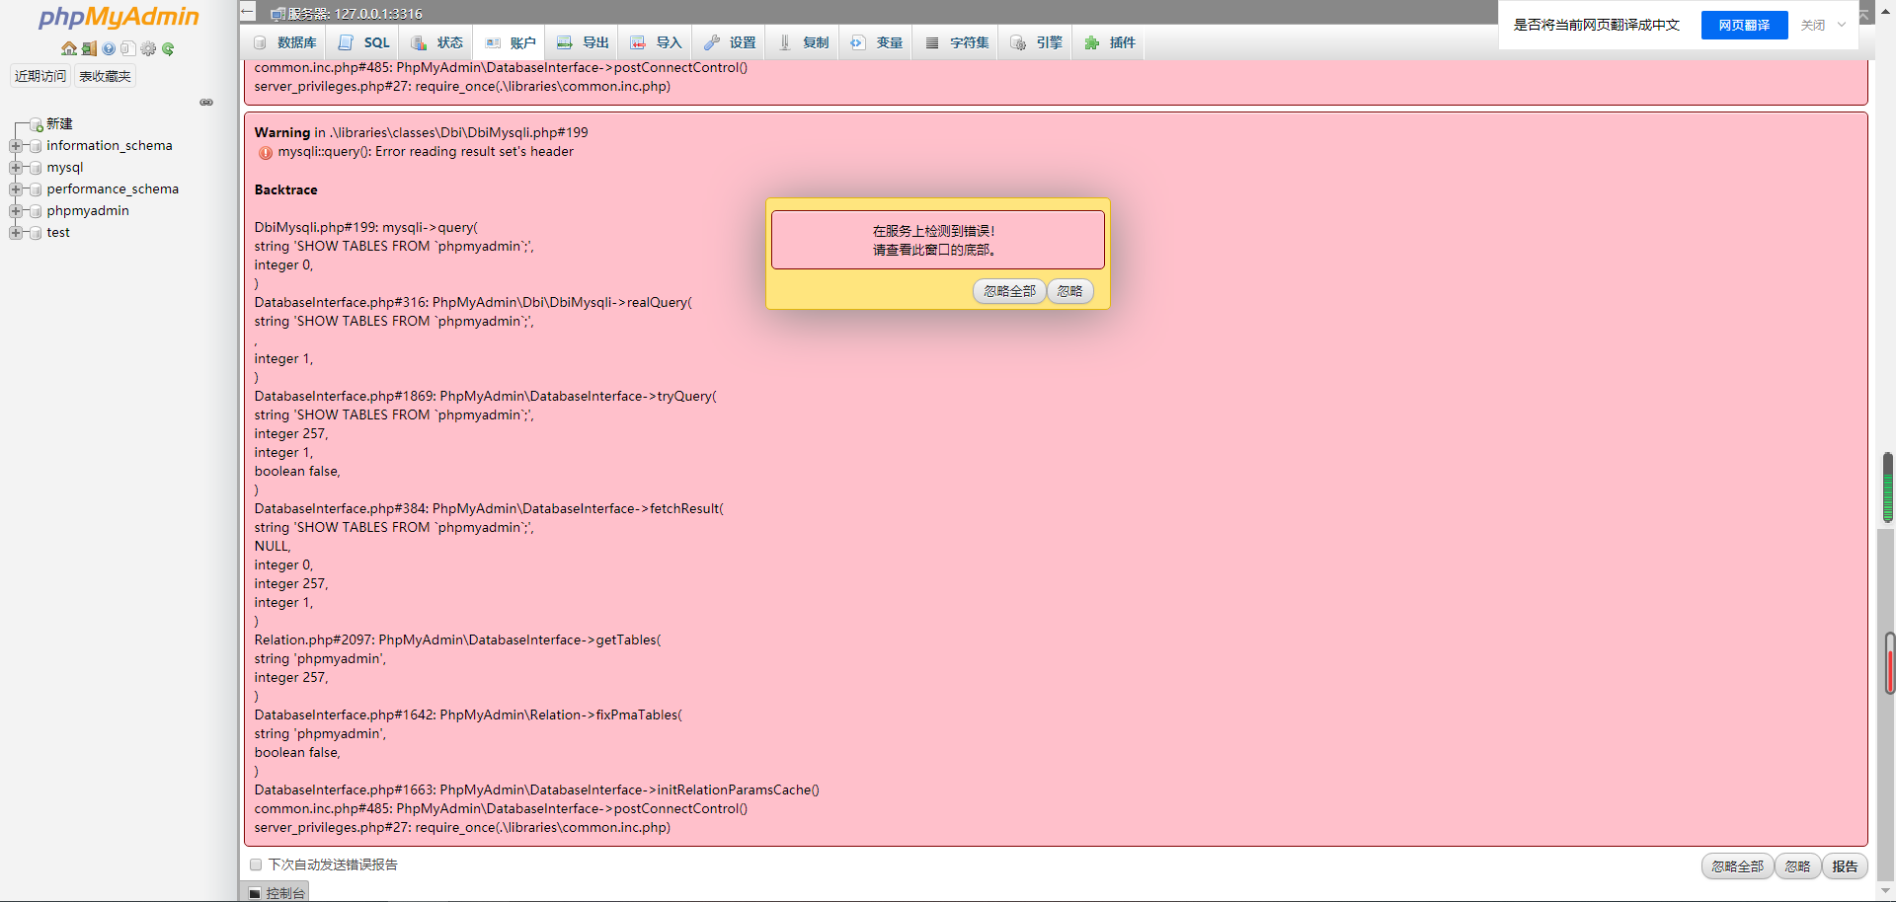The height and width of the screenshot is (902, 1896).
Task: Click scrollbar down arrow at bottom right
Action: coord(1886,891)
